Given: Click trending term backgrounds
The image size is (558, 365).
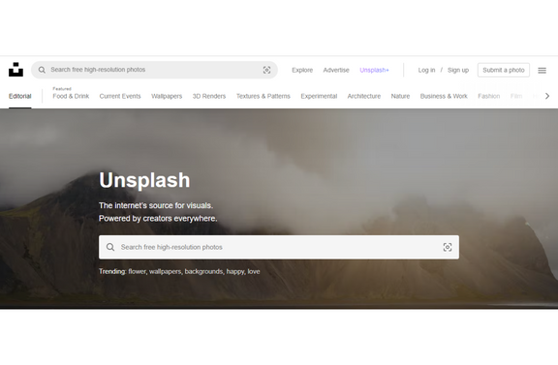Looking at the screenshot, I should tap(203, 271).
